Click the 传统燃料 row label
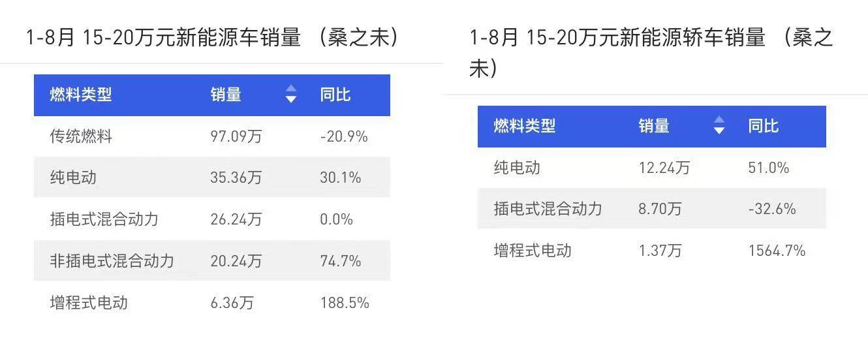 coord(81,136)
